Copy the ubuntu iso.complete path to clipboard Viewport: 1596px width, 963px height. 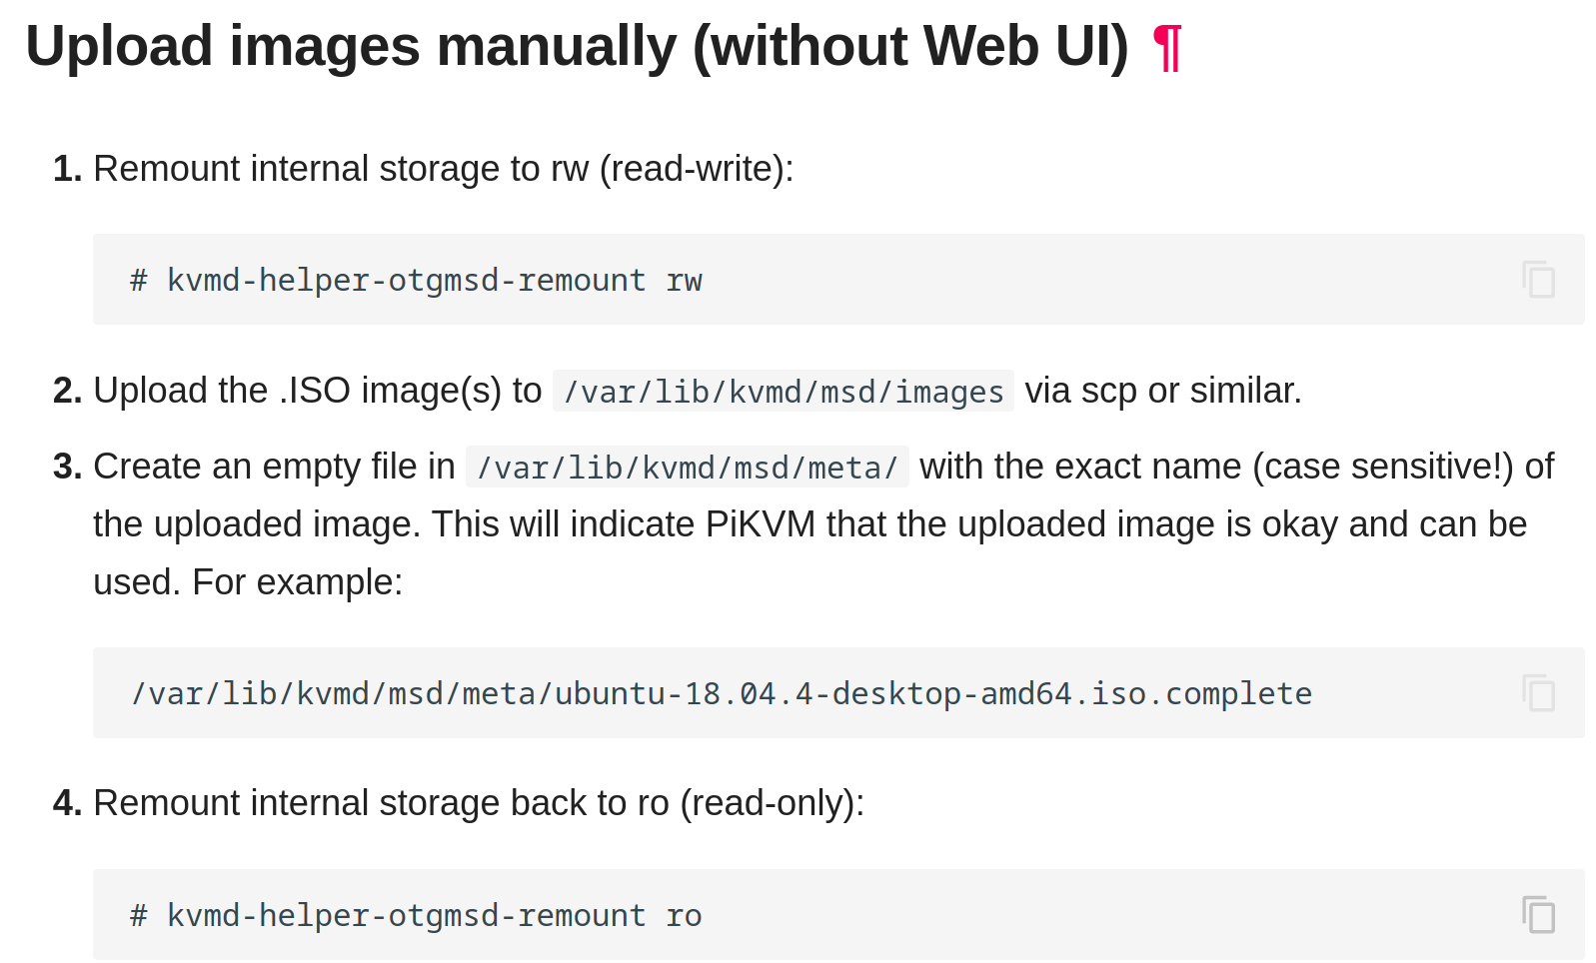(x=1538, y=693)
